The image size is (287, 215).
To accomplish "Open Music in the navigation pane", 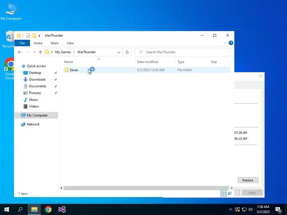I will click(34, 100).
